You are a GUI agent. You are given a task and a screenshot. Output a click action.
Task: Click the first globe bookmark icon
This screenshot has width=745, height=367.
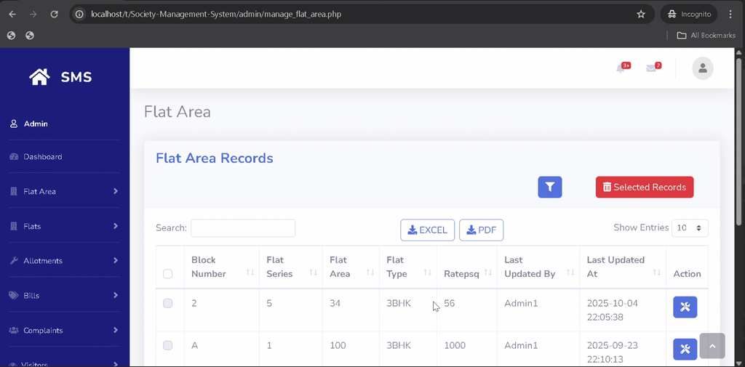click(12, 36)
